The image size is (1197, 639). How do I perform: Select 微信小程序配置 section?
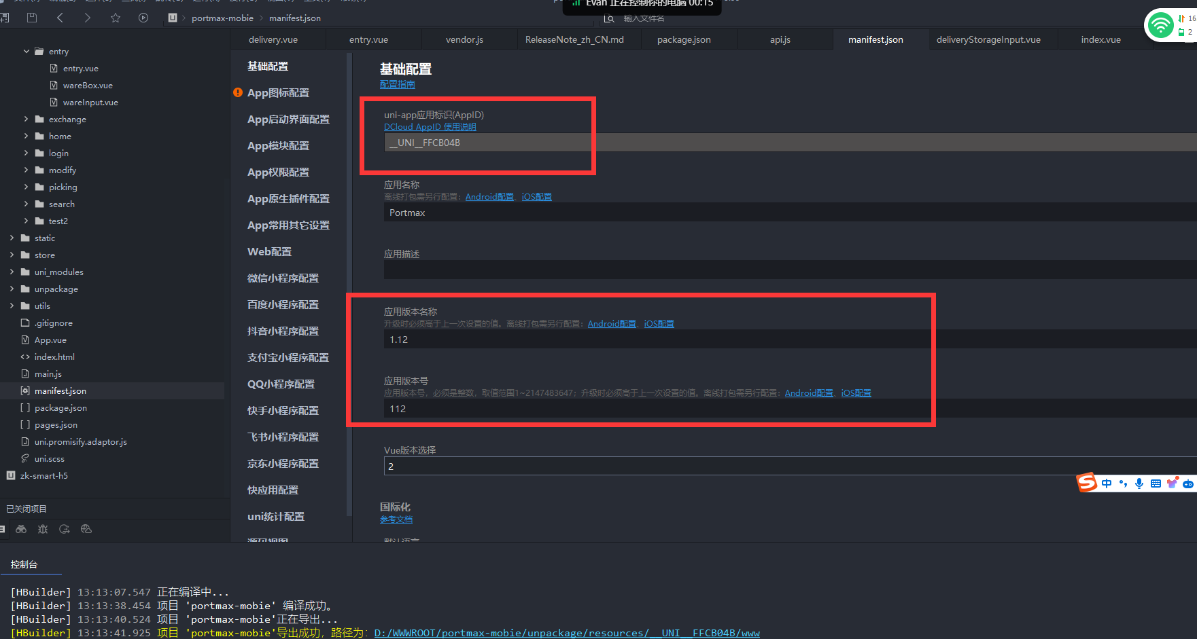pyautogui.click(x=283, y=278)
